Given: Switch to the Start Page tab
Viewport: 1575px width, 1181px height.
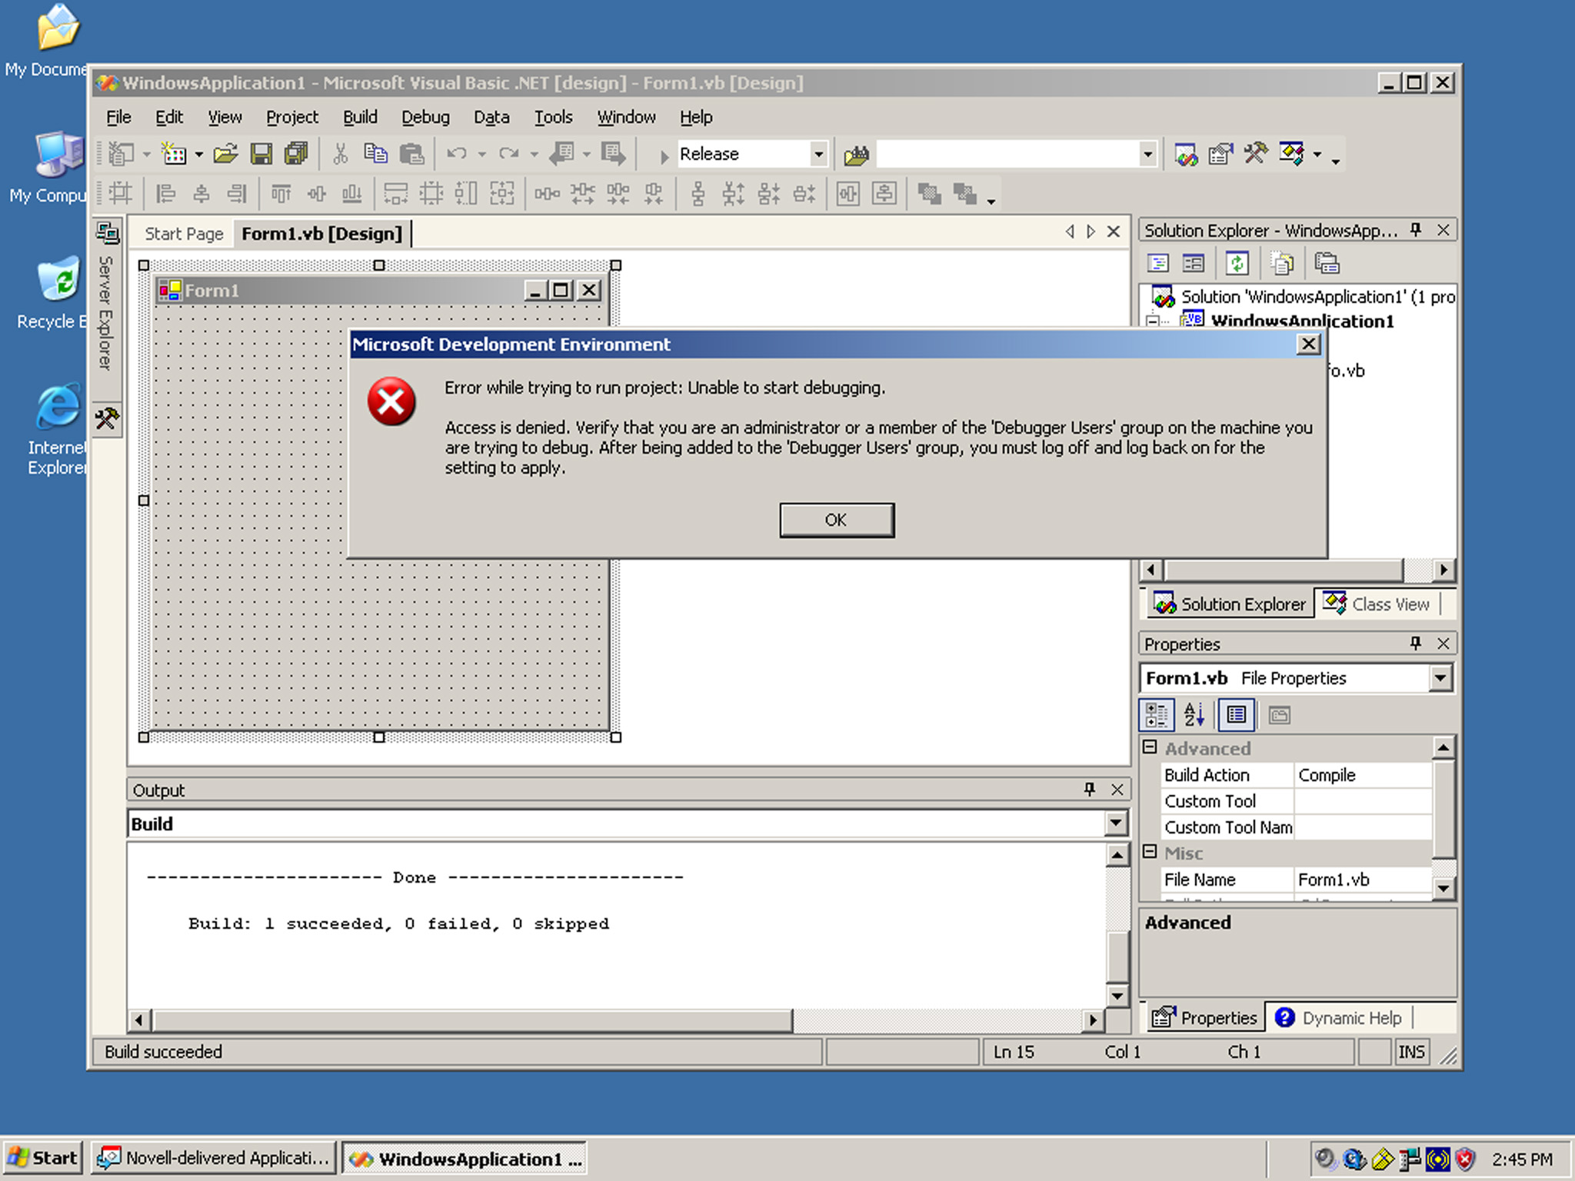Looking at the screenshot, I should point(184,234).
